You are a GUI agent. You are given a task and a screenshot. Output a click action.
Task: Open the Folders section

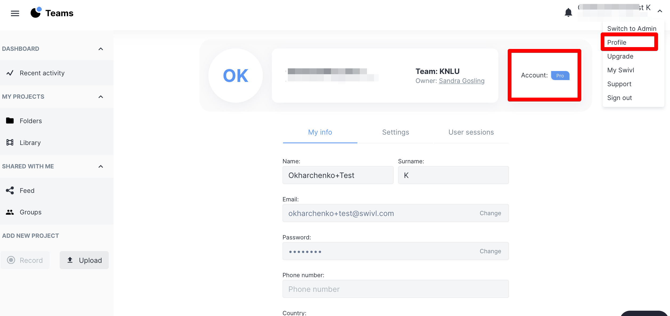(x=31, y=121)
